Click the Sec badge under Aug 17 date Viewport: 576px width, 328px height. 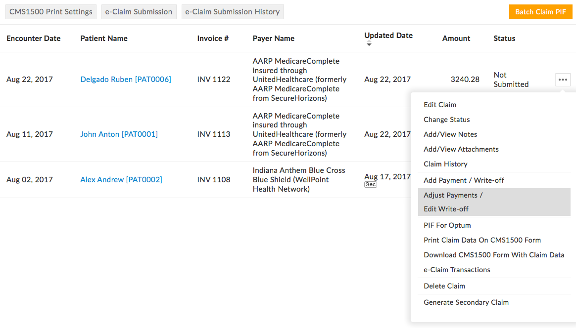pos(370,184)
